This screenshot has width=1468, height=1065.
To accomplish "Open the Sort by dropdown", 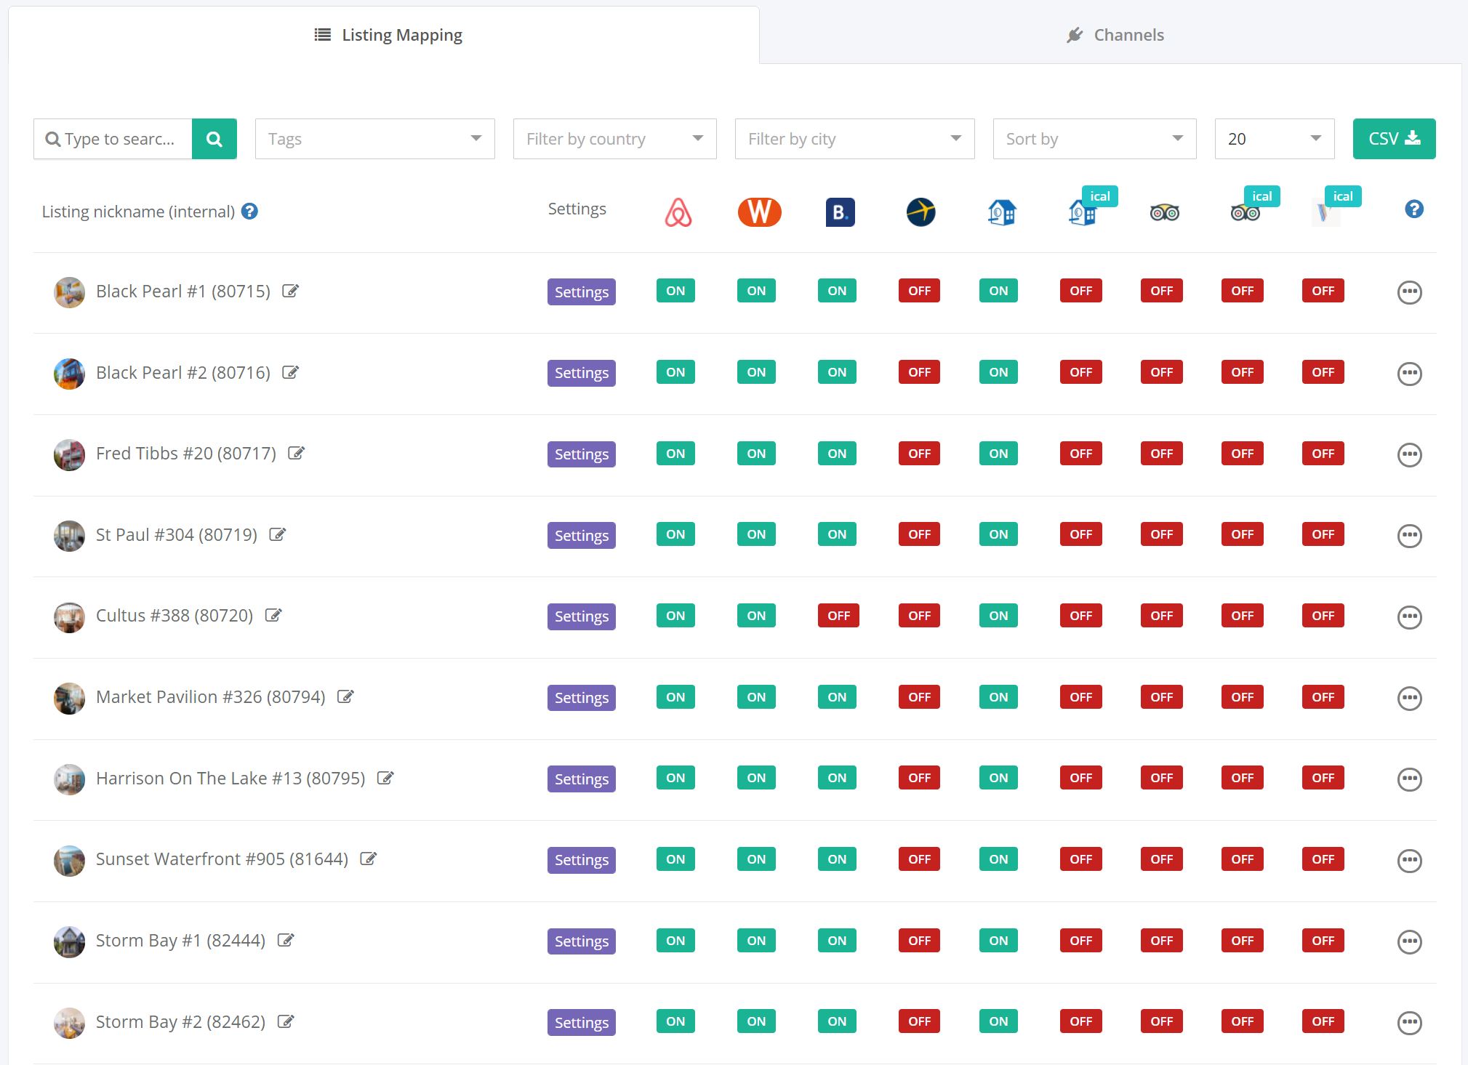I will (x=1094, y=139).
